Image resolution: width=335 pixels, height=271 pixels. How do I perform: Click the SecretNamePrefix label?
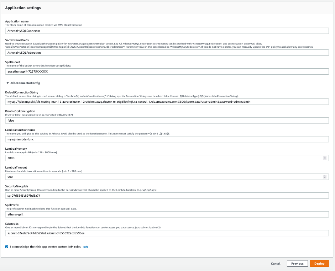coord(17,40)
